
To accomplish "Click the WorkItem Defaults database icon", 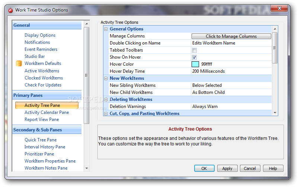I will [19, 63].
